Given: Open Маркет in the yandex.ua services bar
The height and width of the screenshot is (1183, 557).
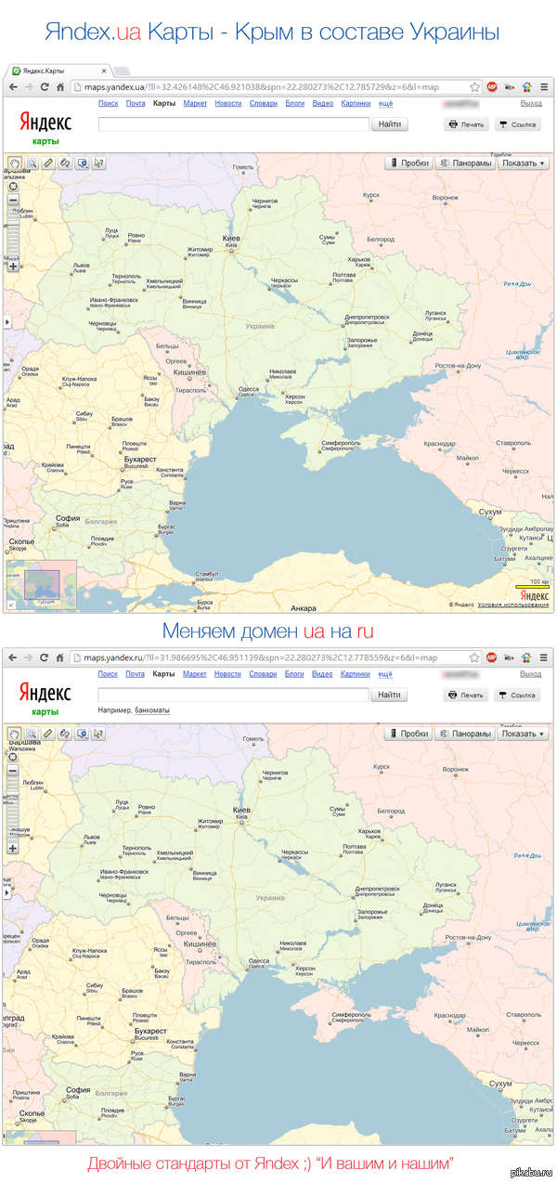Looking at the screenshot, I should pos(195,103).
